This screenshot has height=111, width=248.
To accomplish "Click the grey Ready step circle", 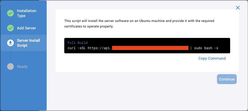I will pos(10,66).
